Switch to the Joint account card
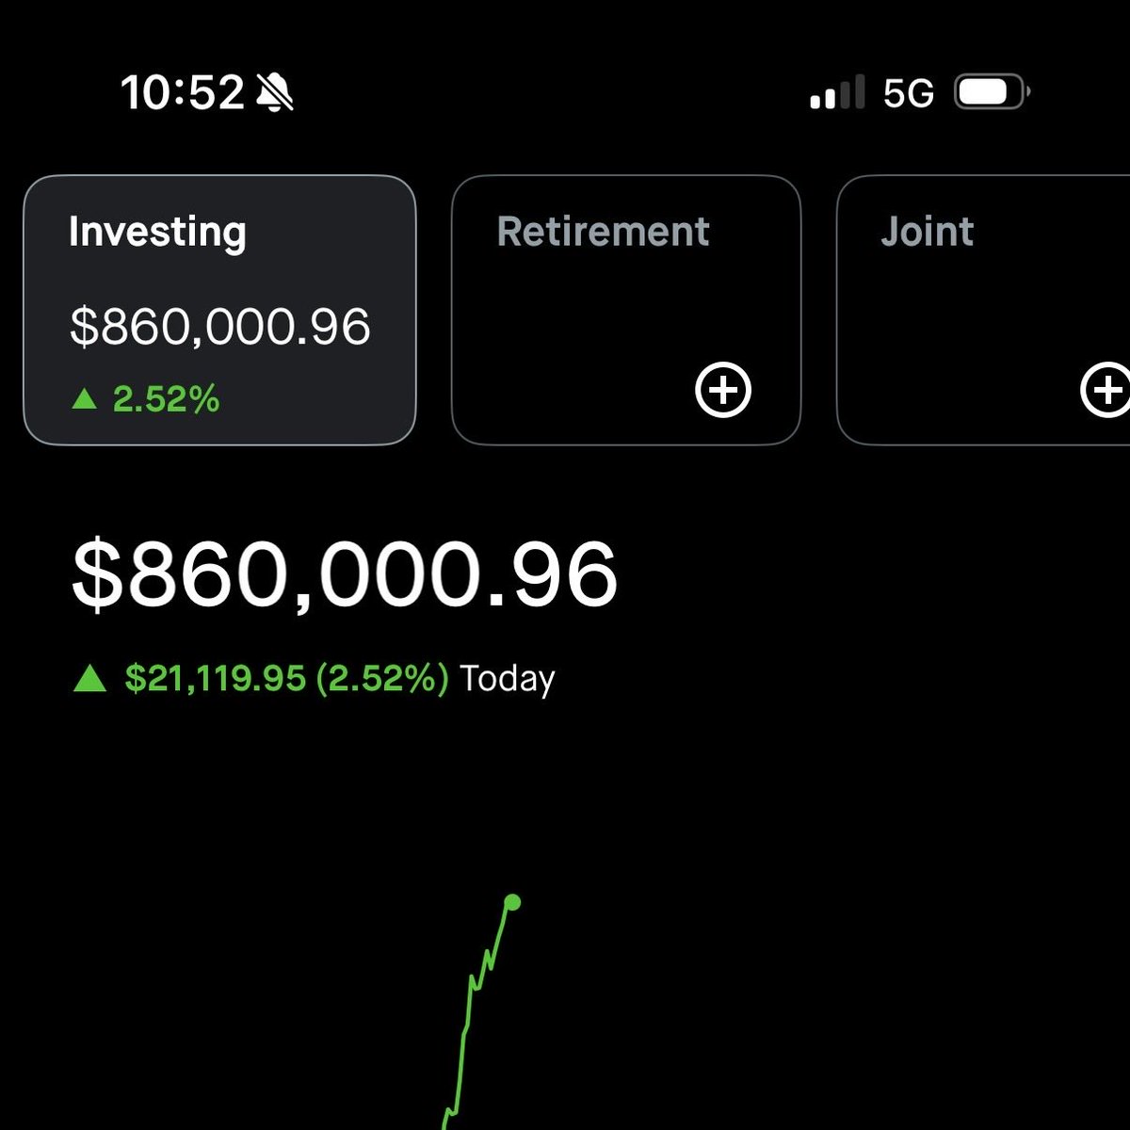Screen dimensions: 1130x1130 point(983,310)
